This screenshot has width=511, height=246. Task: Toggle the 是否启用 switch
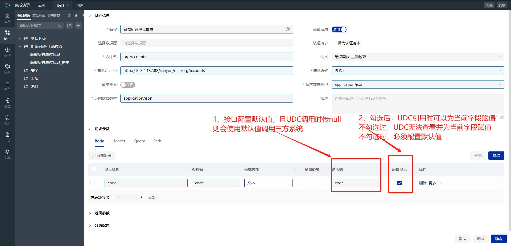coord(339,29)
